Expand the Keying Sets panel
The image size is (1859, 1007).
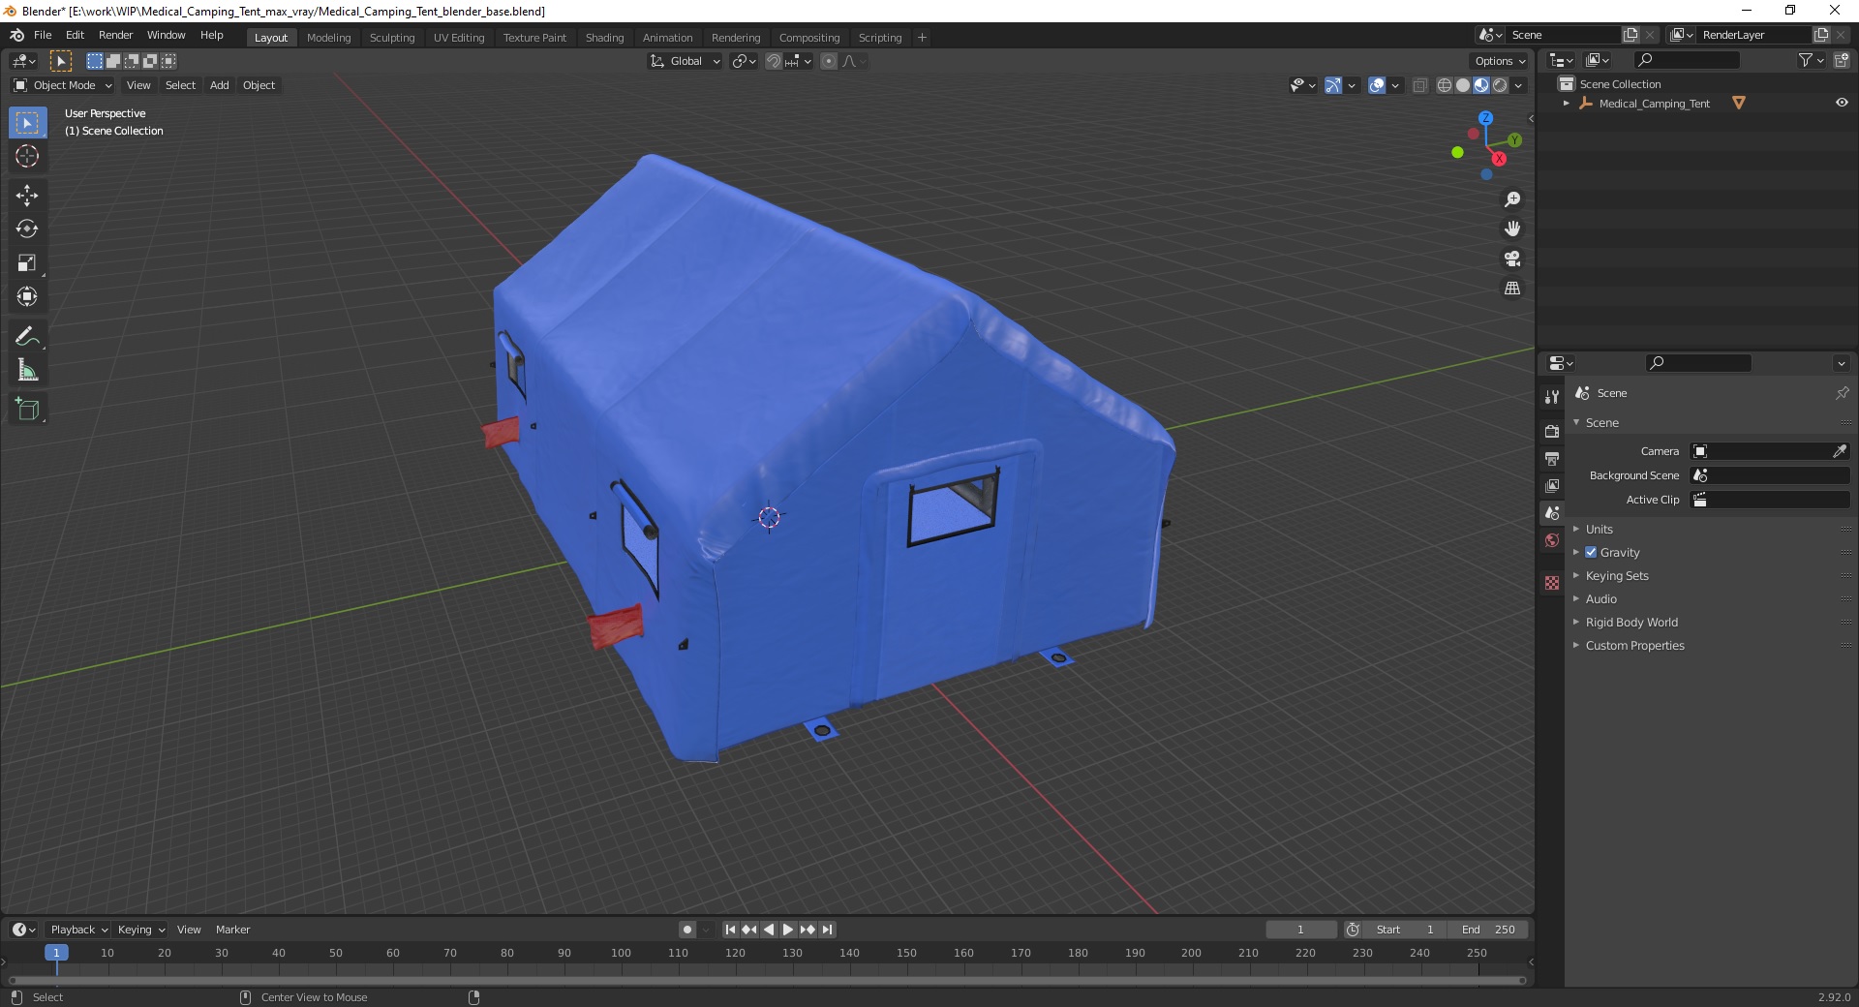click(x=1616, y=575)
